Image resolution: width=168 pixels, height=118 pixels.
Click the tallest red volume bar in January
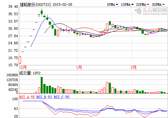click(107, 88)
